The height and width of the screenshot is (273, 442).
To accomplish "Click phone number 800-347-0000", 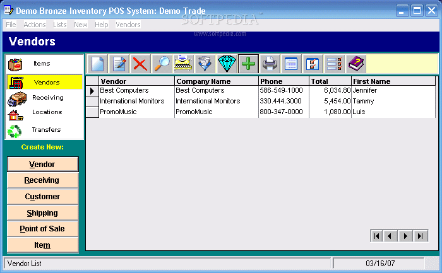I will click(x=281, y=112).
